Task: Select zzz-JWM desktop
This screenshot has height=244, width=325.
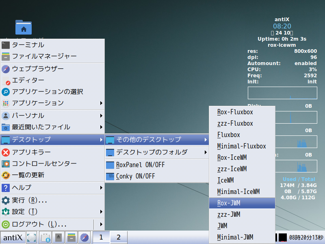Action: [242, 215]
